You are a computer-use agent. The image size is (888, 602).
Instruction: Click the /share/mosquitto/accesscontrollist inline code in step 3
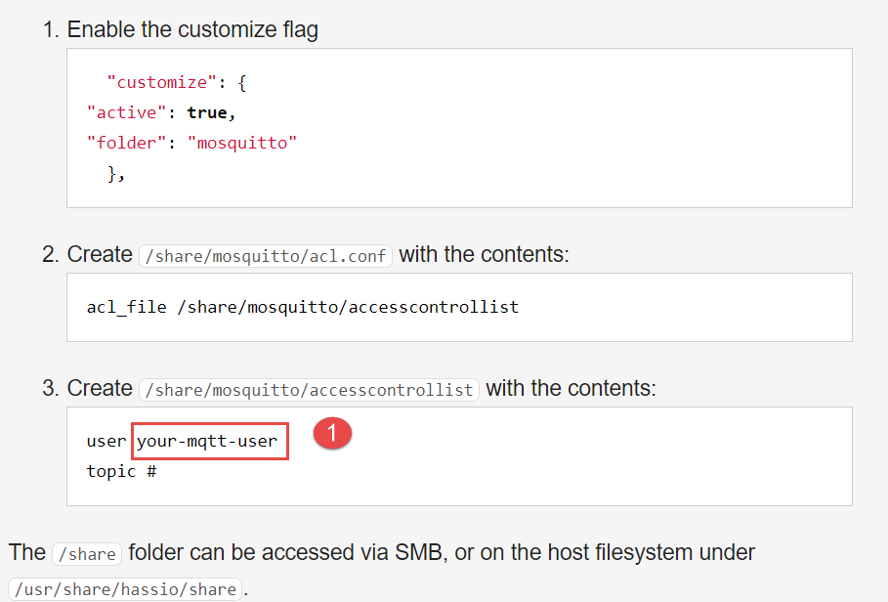(310, 390)
